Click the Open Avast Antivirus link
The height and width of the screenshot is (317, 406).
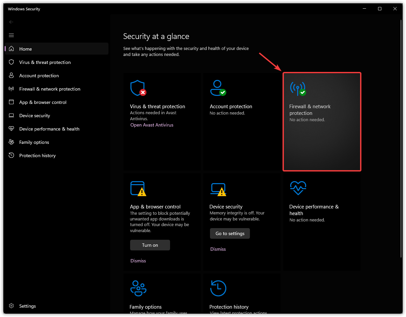pos(152,125)
